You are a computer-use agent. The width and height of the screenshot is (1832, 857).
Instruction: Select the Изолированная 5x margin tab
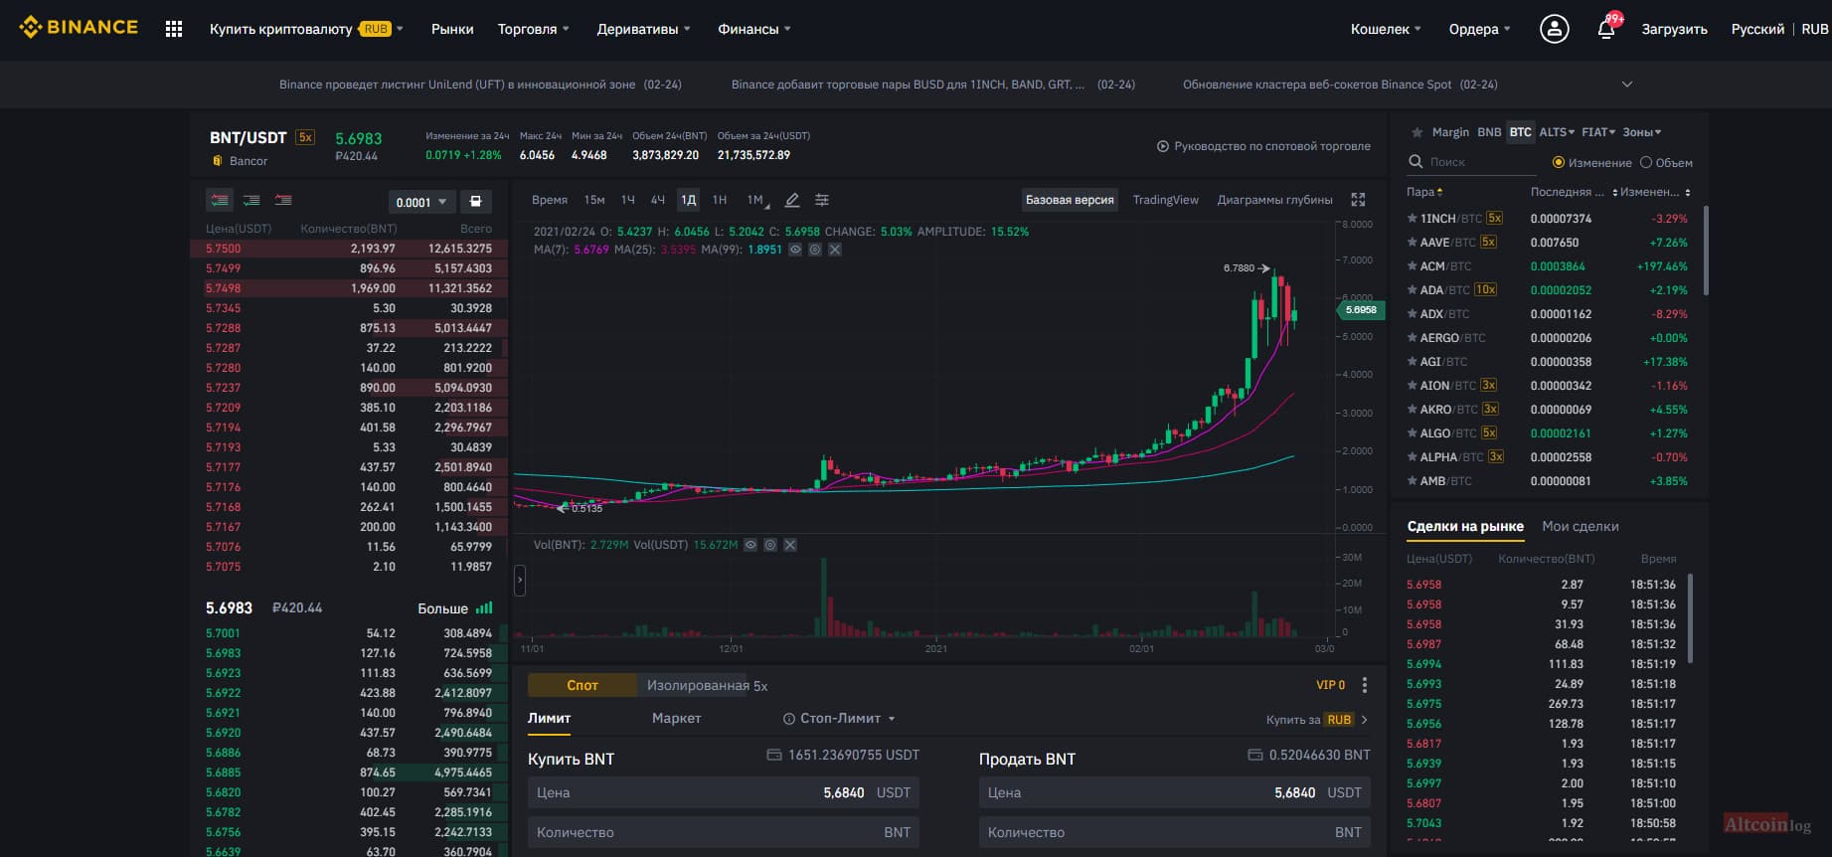[x=707, y=685]
